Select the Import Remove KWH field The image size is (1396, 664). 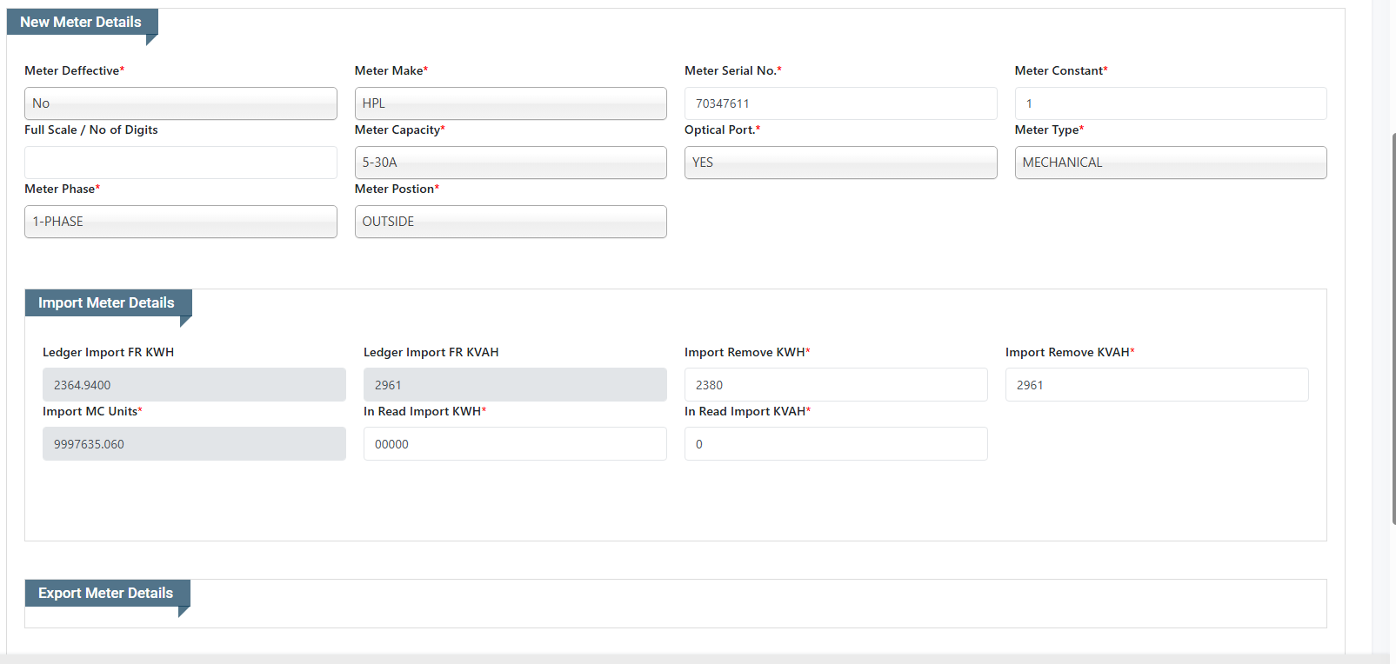[x=835, y=385]
